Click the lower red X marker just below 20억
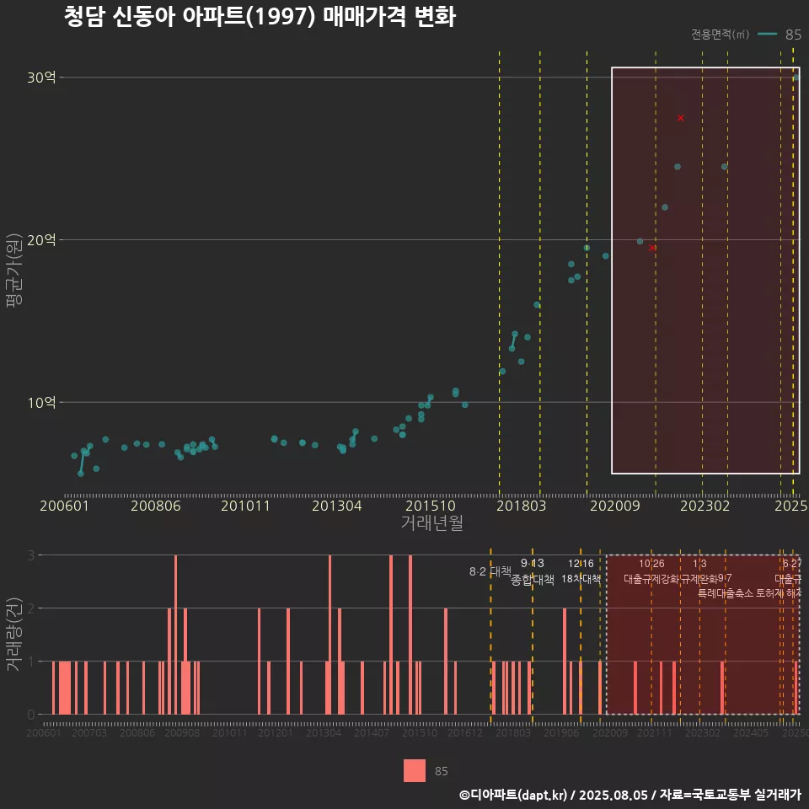 coord(652,248)
